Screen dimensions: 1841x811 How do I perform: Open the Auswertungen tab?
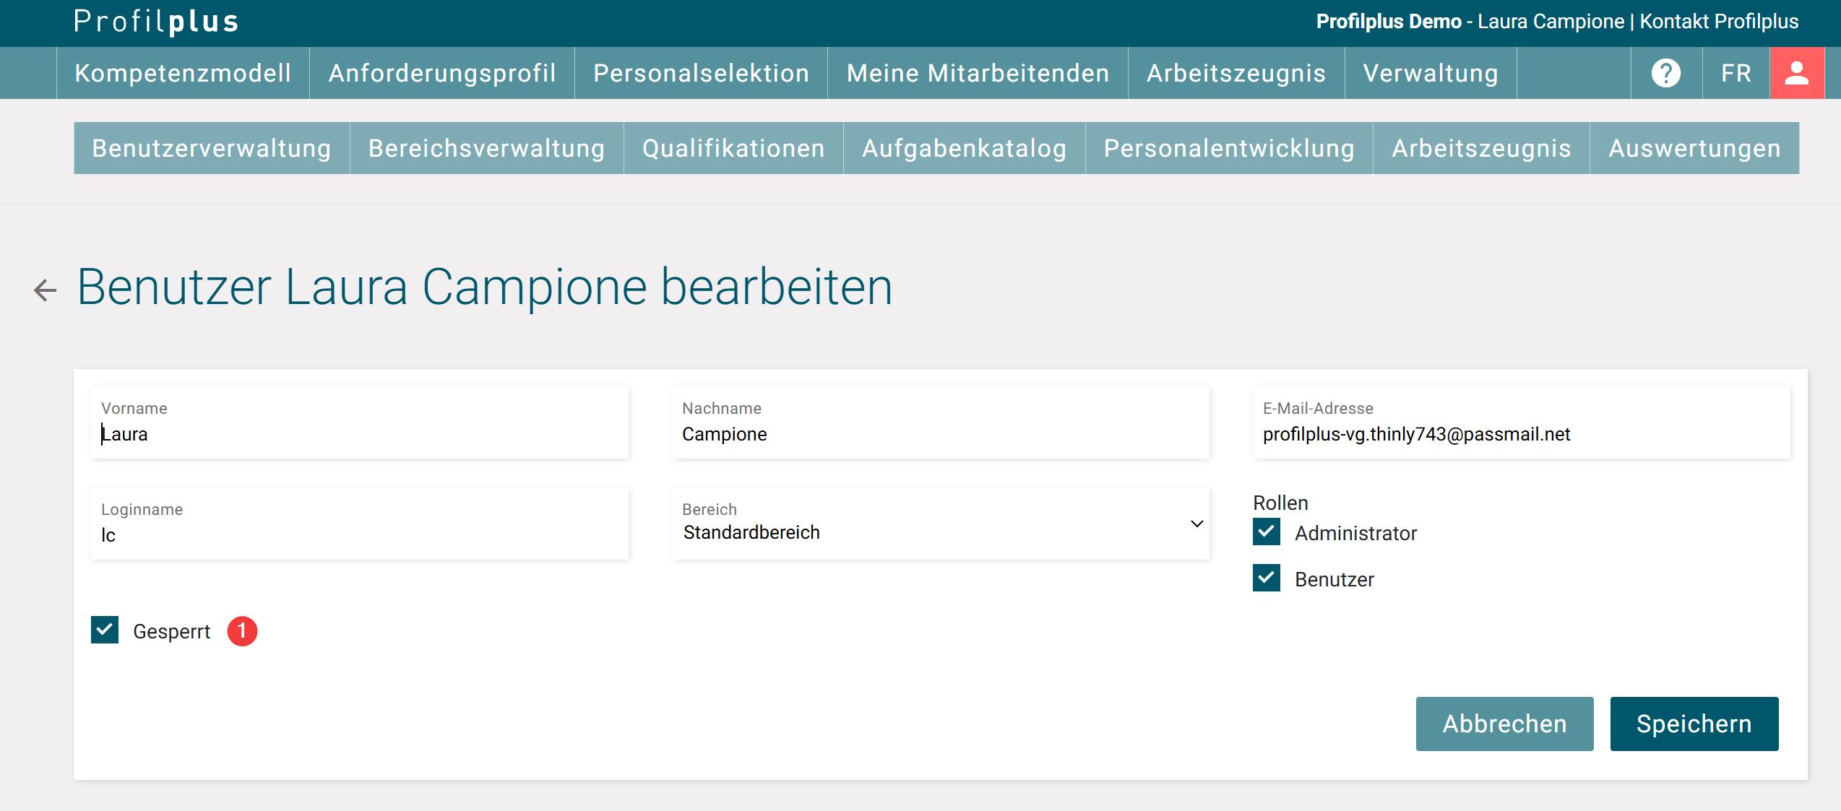click(1694, 148)
